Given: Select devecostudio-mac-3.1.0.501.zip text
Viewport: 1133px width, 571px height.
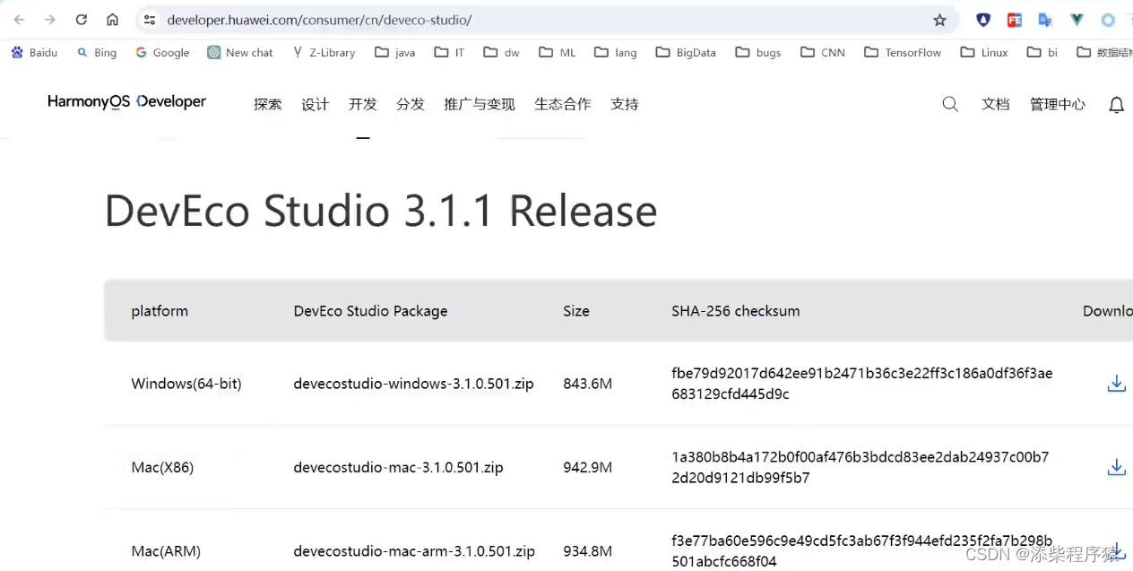Looking at the screenshot, I should tap(398, 467).
